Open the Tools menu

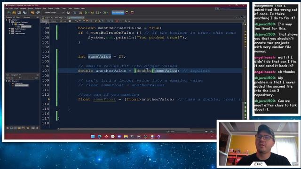70,8
